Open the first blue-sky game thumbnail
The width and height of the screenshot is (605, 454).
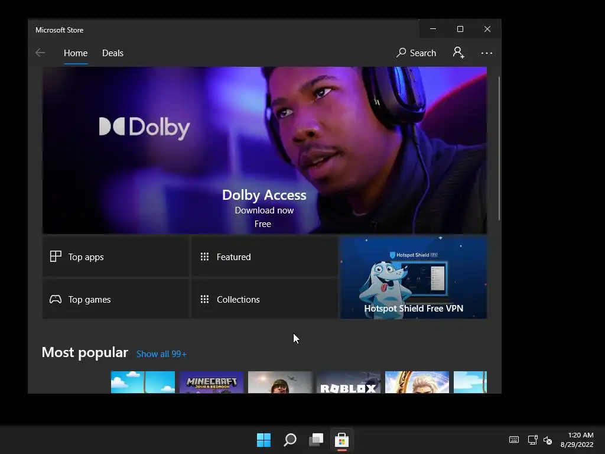143,382
